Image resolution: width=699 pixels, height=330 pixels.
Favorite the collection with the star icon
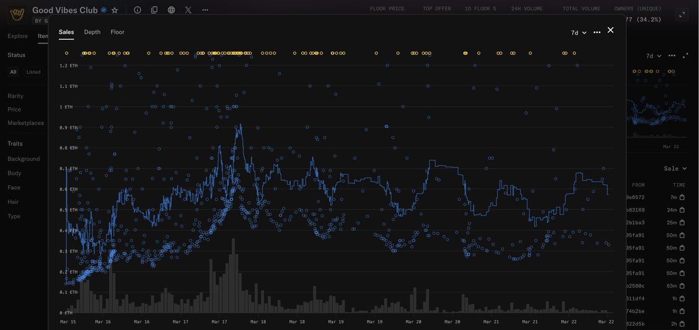pyautogui.click(x=115, y=10)
